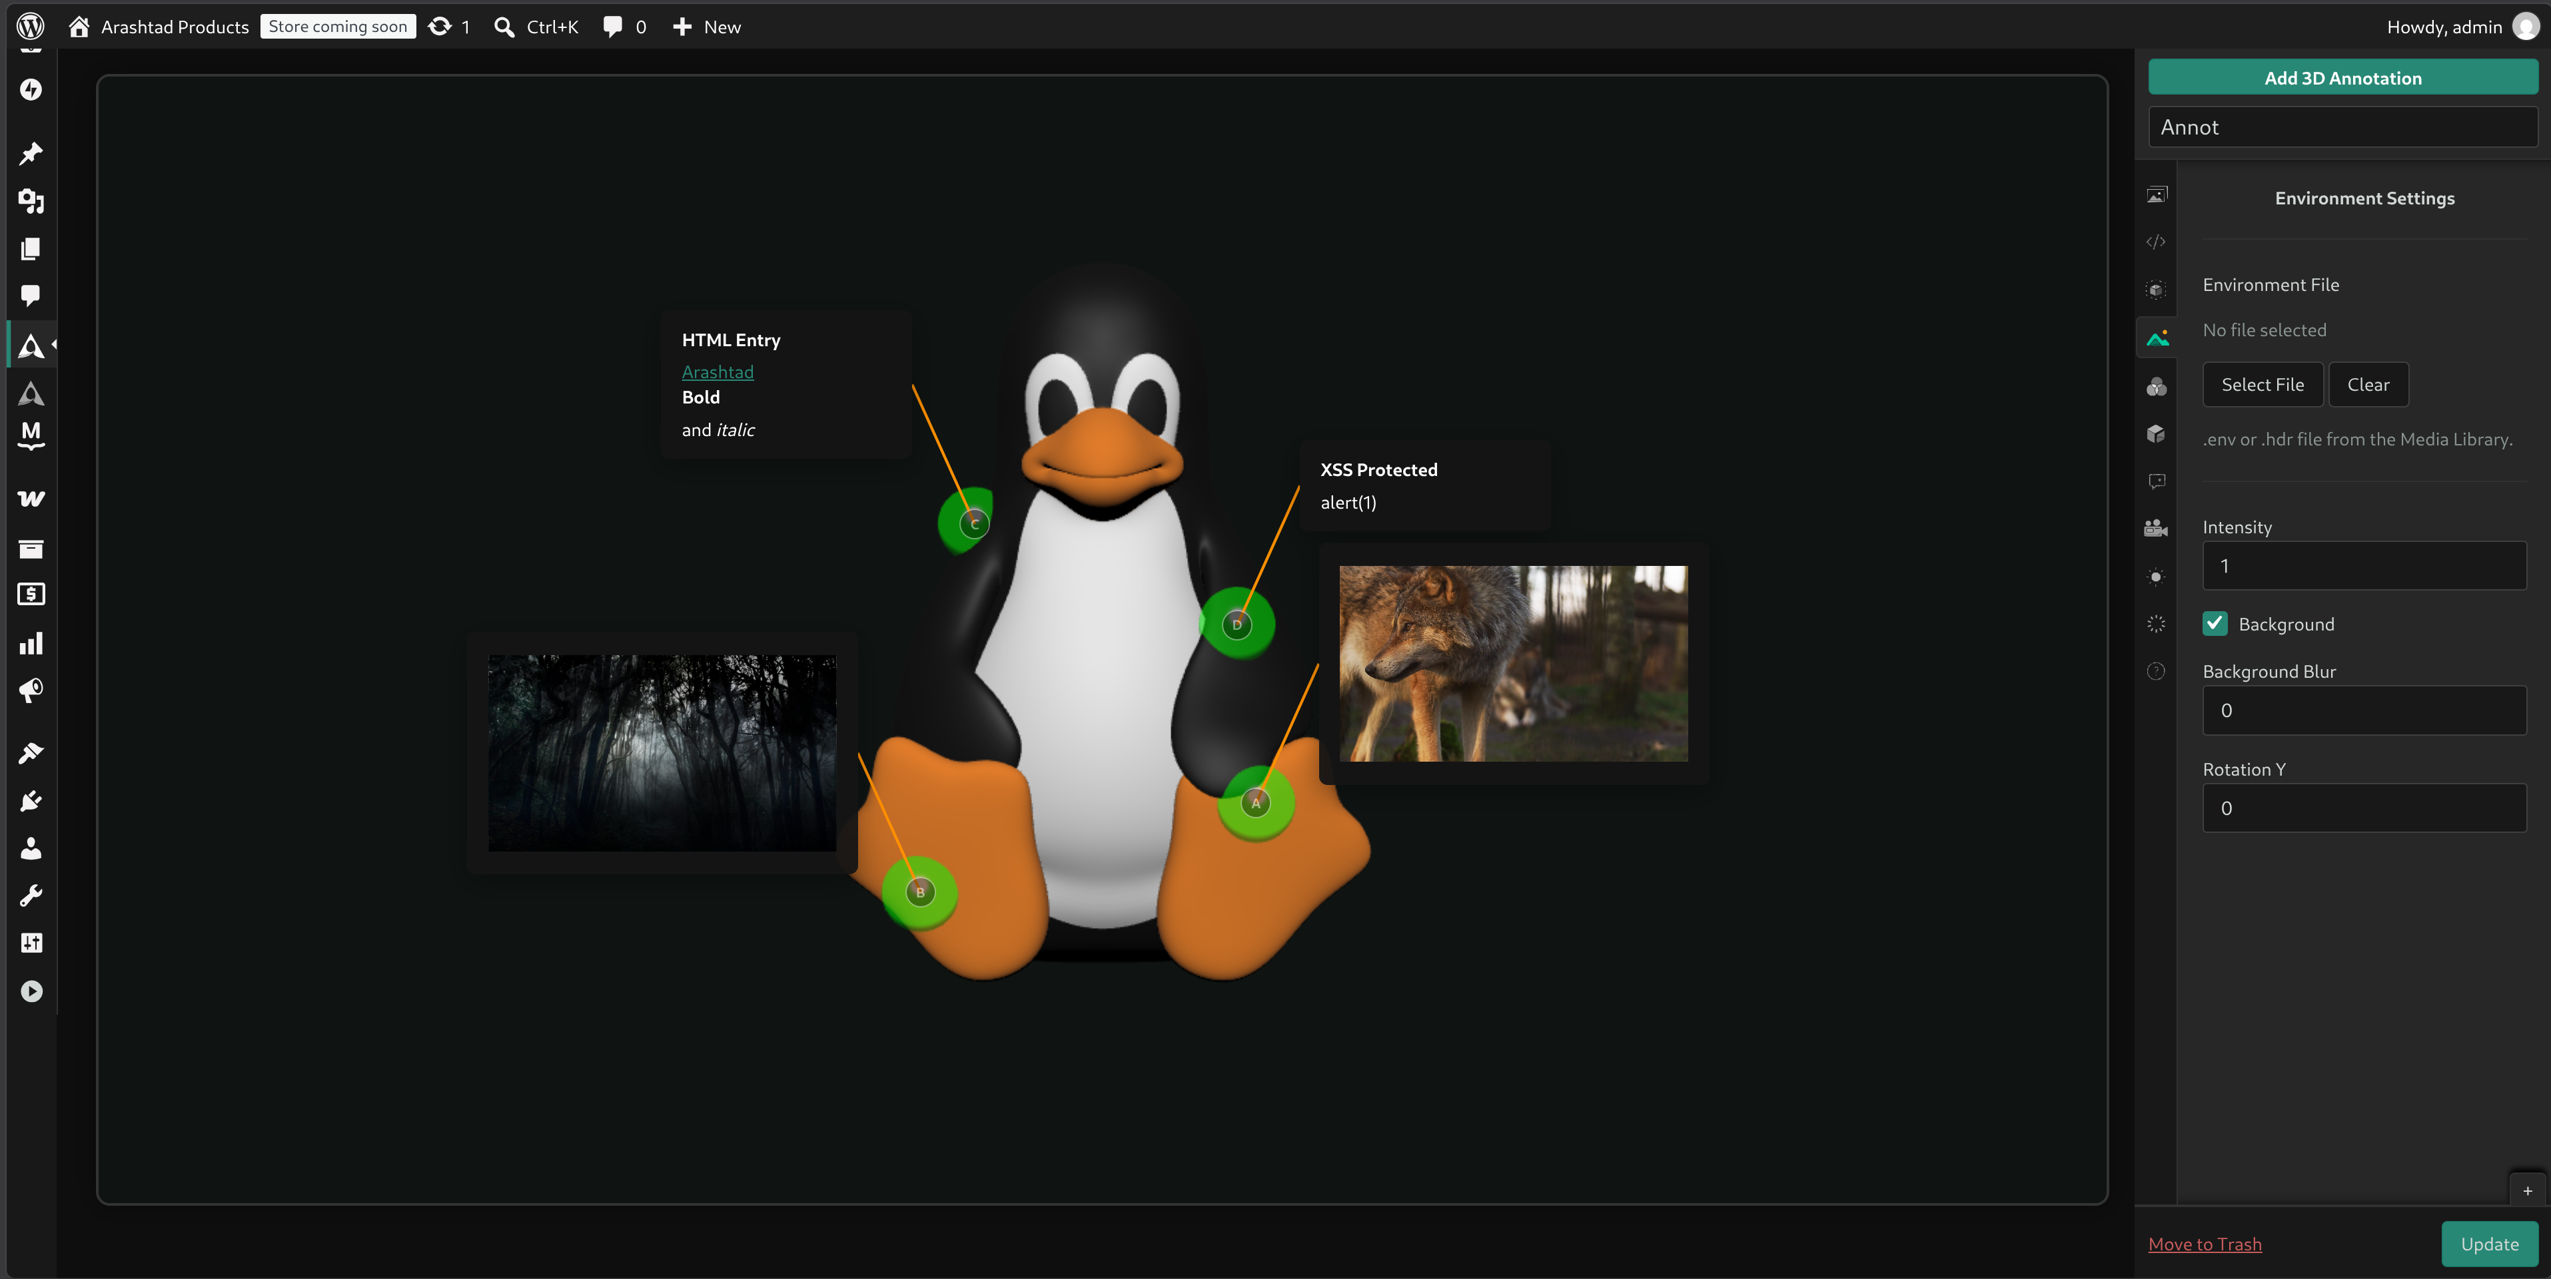This screenshot has height=1279, width=2551.
Task: Click the Move to Trash link
Action: [2205, 1243]
